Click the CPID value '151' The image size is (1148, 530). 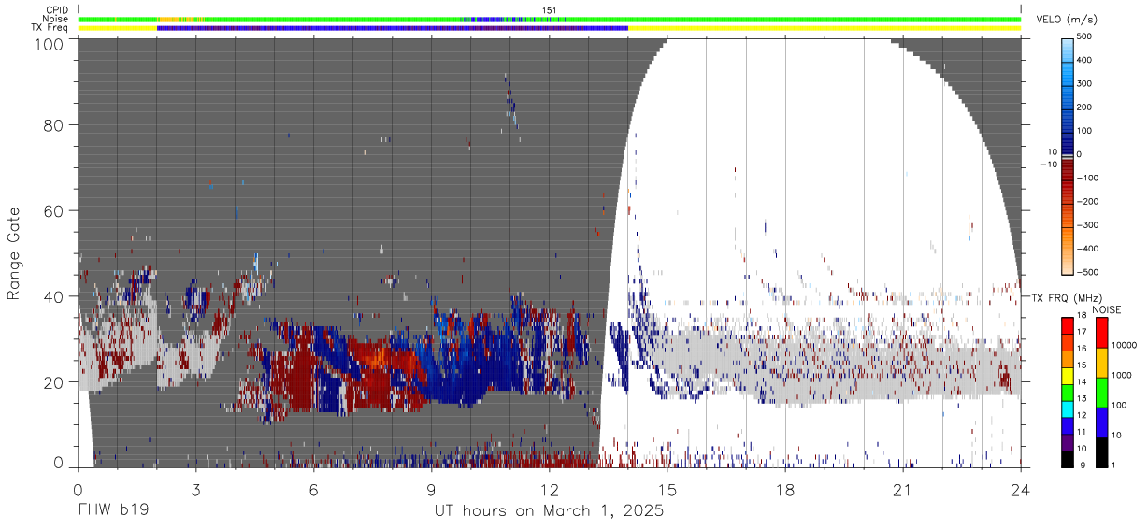point(550,10)
